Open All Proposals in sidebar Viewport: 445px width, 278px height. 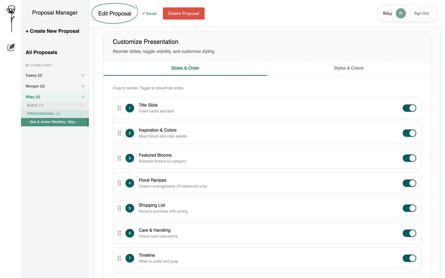pyautogui.click(x=41, y=53)
